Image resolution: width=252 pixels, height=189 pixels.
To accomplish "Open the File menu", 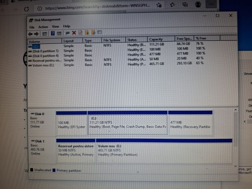I will pyautogui.click(x=32, y=27).
